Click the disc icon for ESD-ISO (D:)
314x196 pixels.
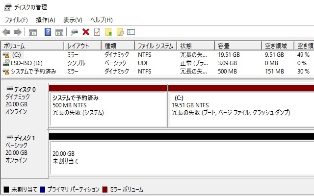point(6,63)
